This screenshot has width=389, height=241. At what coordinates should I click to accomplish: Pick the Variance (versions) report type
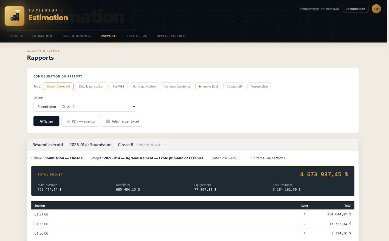point(177,86)
